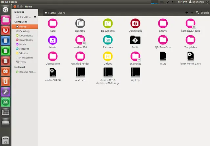The width and height of the screenshot is (210, 146).
Task: Select Videos in the sidebar
Action: click(x=25, y=53)
